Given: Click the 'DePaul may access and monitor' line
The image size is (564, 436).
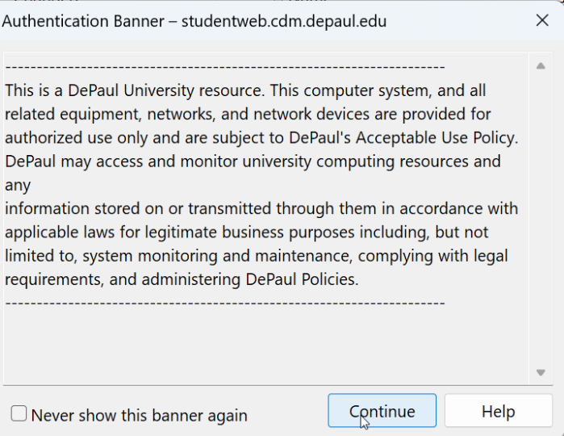Looking at the screenshot, I should tap(253, 161).
